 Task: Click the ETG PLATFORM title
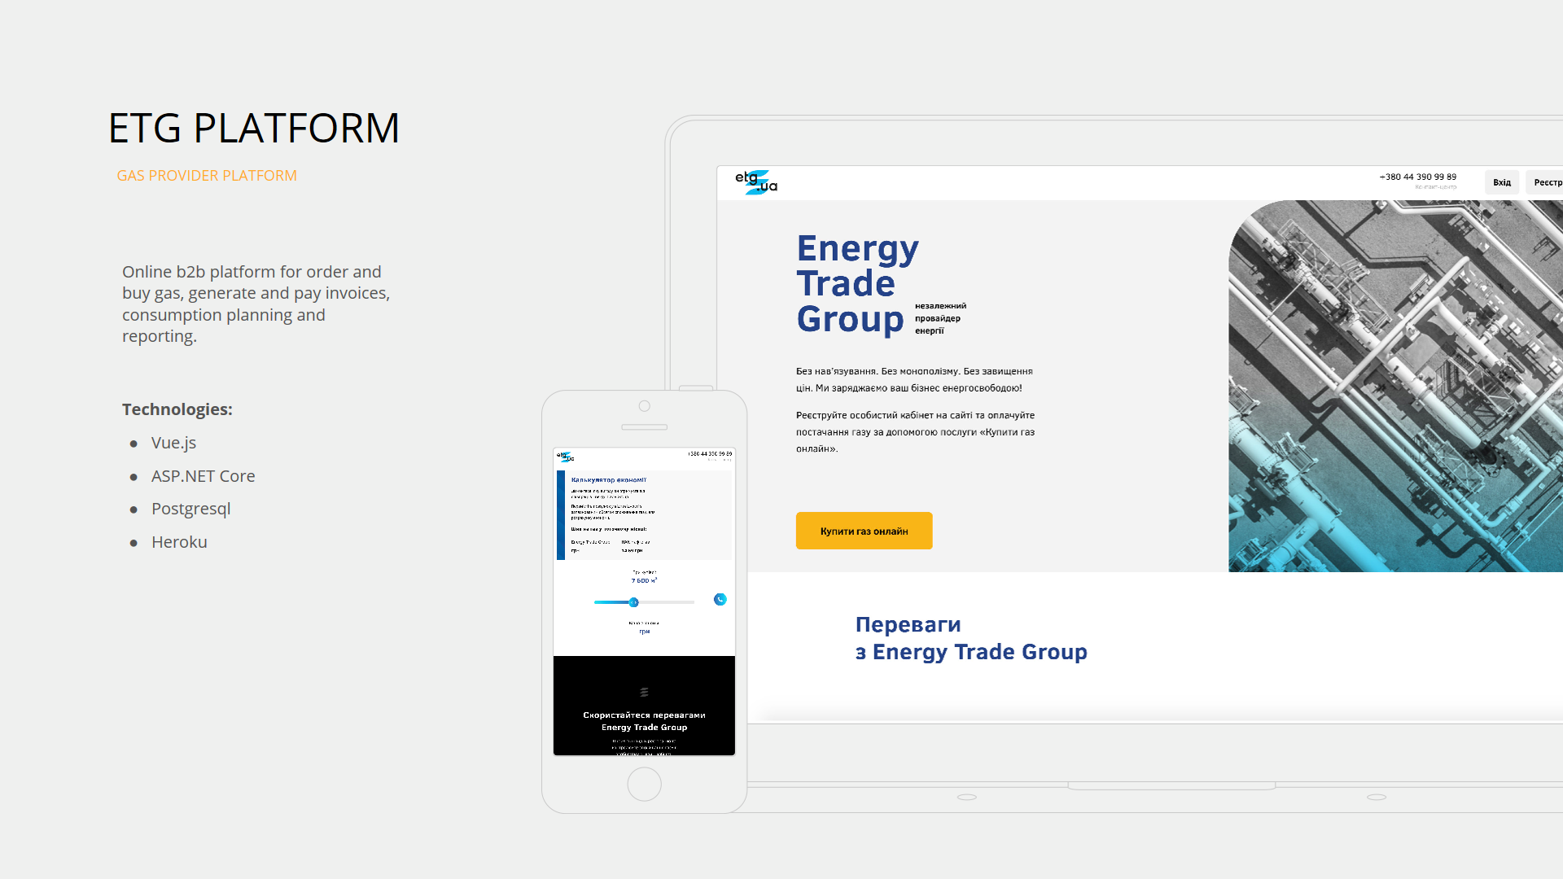coord(254,129)
